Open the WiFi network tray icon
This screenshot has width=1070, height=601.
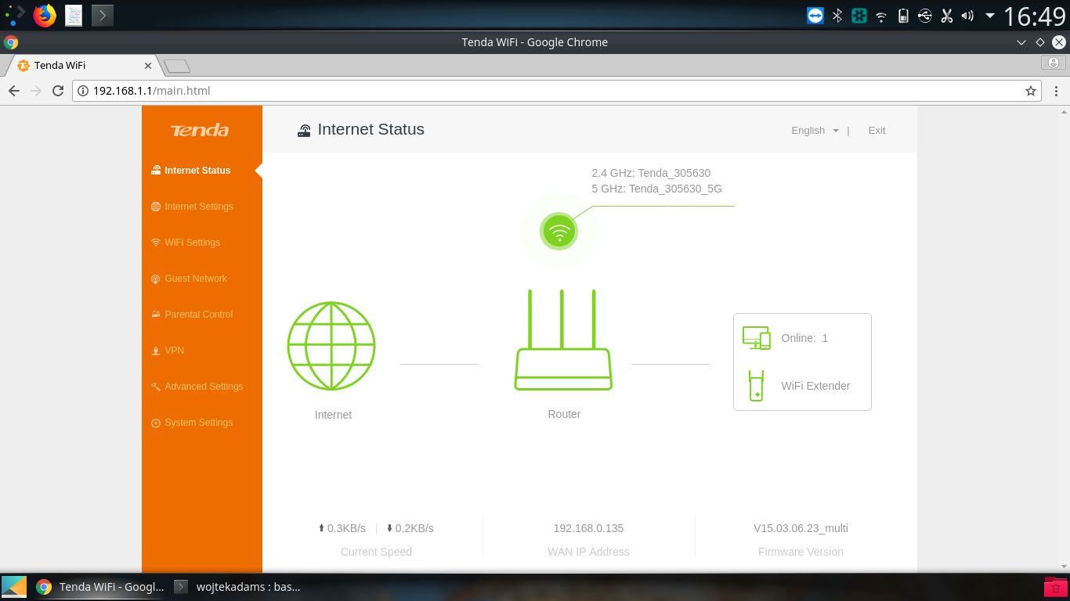(x=881, y=16)
